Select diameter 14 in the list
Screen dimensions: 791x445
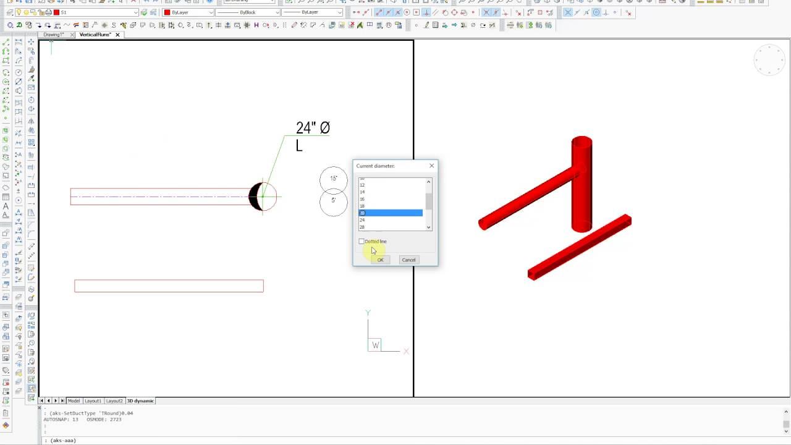click(x=391, y=192)
